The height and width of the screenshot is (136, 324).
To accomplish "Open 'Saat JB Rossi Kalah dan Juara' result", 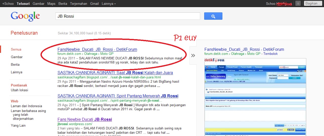I will click(x=115, y=73).
